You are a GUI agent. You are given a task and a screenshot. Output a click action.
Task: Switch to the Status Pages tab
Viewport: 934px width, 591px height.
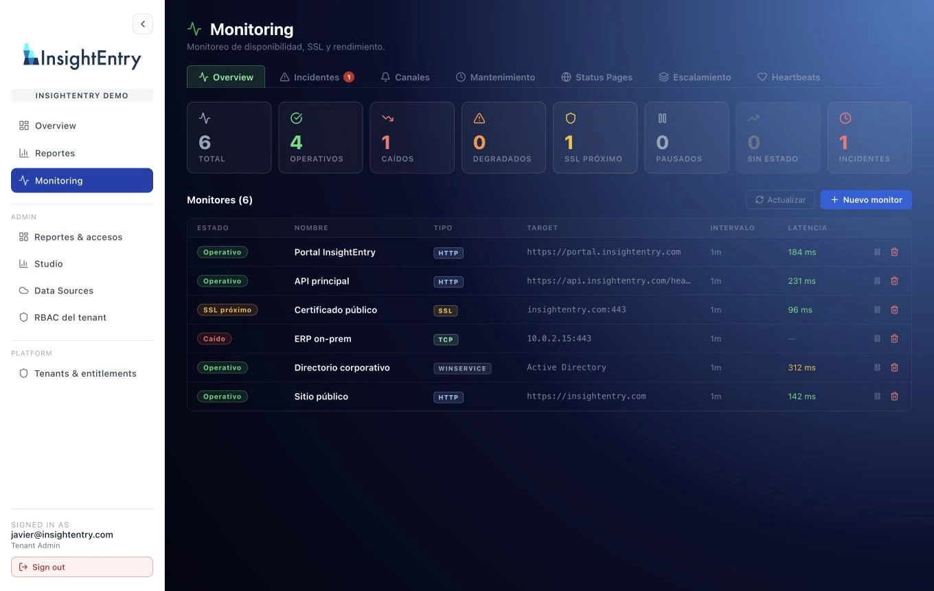click(597, 77)
